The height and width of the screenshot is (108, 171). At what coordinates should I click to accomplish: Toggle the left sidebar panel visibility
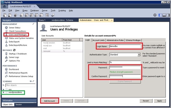click(x=160, y=15)
